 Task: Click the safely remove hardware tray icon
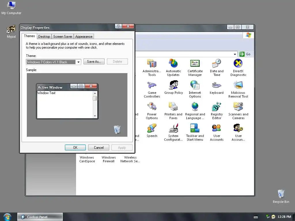pos(268,217)
